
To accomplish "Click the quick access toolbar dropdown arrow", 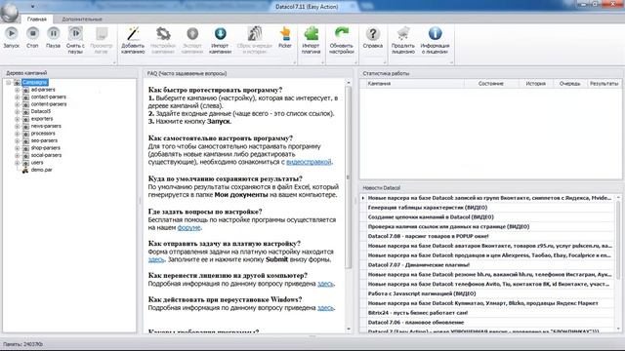I will pos(32,7).
